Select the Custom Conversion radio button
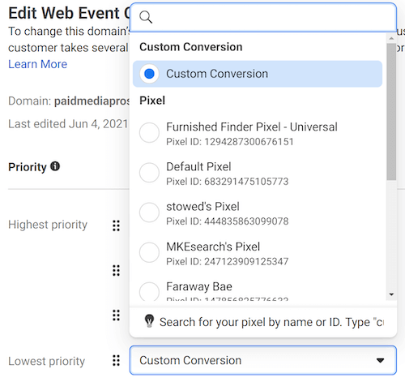The height and width of the screenshot is (382, 405). click(149, 74)
